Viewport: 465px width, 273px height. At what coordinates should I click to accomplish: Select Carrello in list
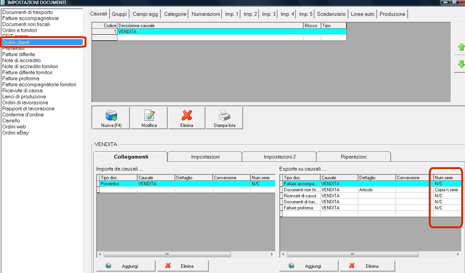coord(11,120)
